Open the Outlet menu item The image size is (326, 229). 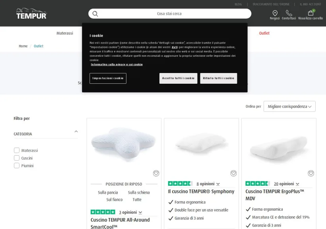264,33
